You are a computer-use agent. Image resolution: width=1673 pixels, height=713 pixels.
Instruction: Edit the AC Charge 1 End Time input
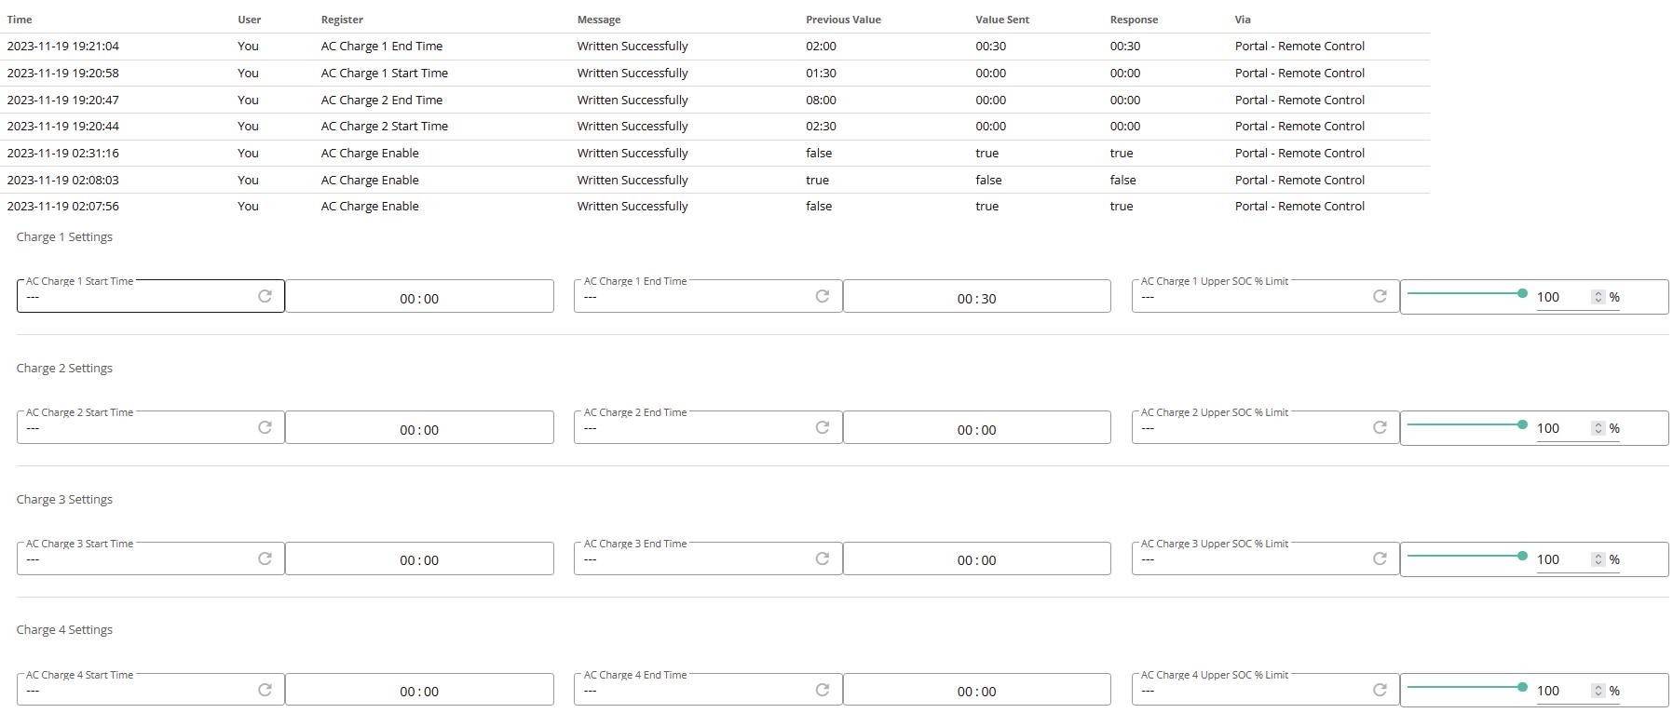coord(976,297)
